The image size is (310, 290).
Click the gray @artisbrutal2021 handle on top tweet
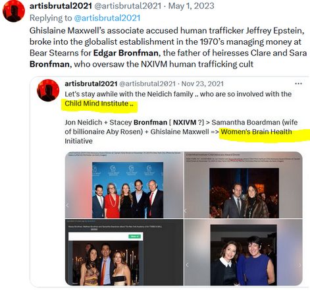tap(128, 6)
